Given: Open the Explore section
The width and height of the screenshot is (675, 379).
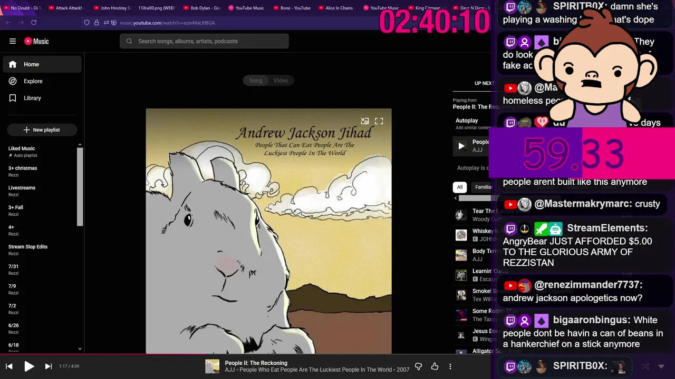Looking at the screenshot, I should [x=42, y=81].
